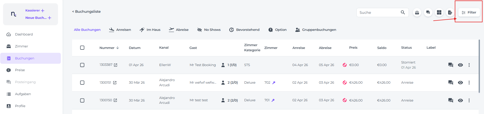The width and height of the screenshot is (484, 114).
Task: View details via the eye icon for booking 1303387
Action: tap(460, 65)
